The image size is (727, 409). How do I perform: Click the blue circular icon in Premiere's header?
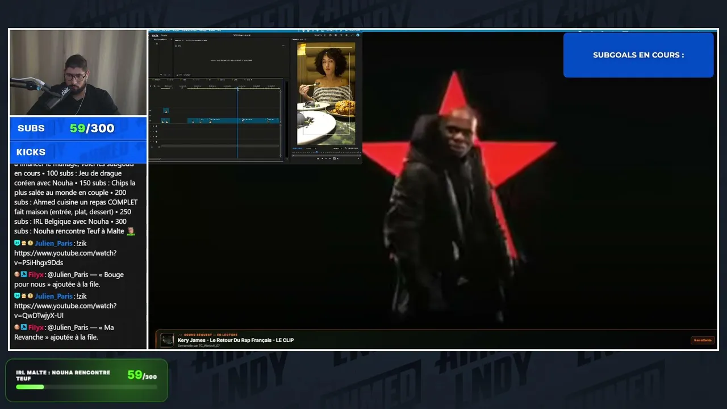coord(358,35)
